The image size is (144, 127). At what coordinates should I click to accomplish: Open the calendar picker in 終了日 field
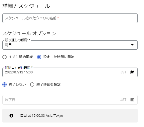click(x=132, y=100)
